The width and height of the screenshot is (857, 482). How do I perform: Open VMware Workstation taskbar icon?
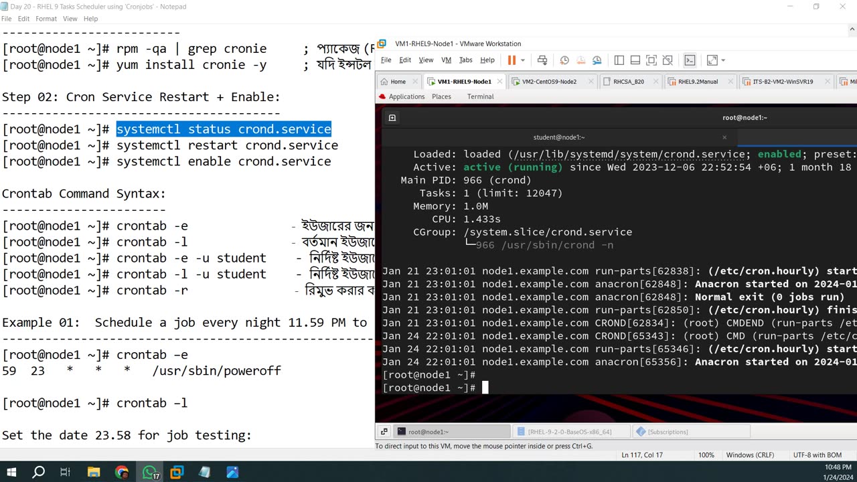coord(177,472)
